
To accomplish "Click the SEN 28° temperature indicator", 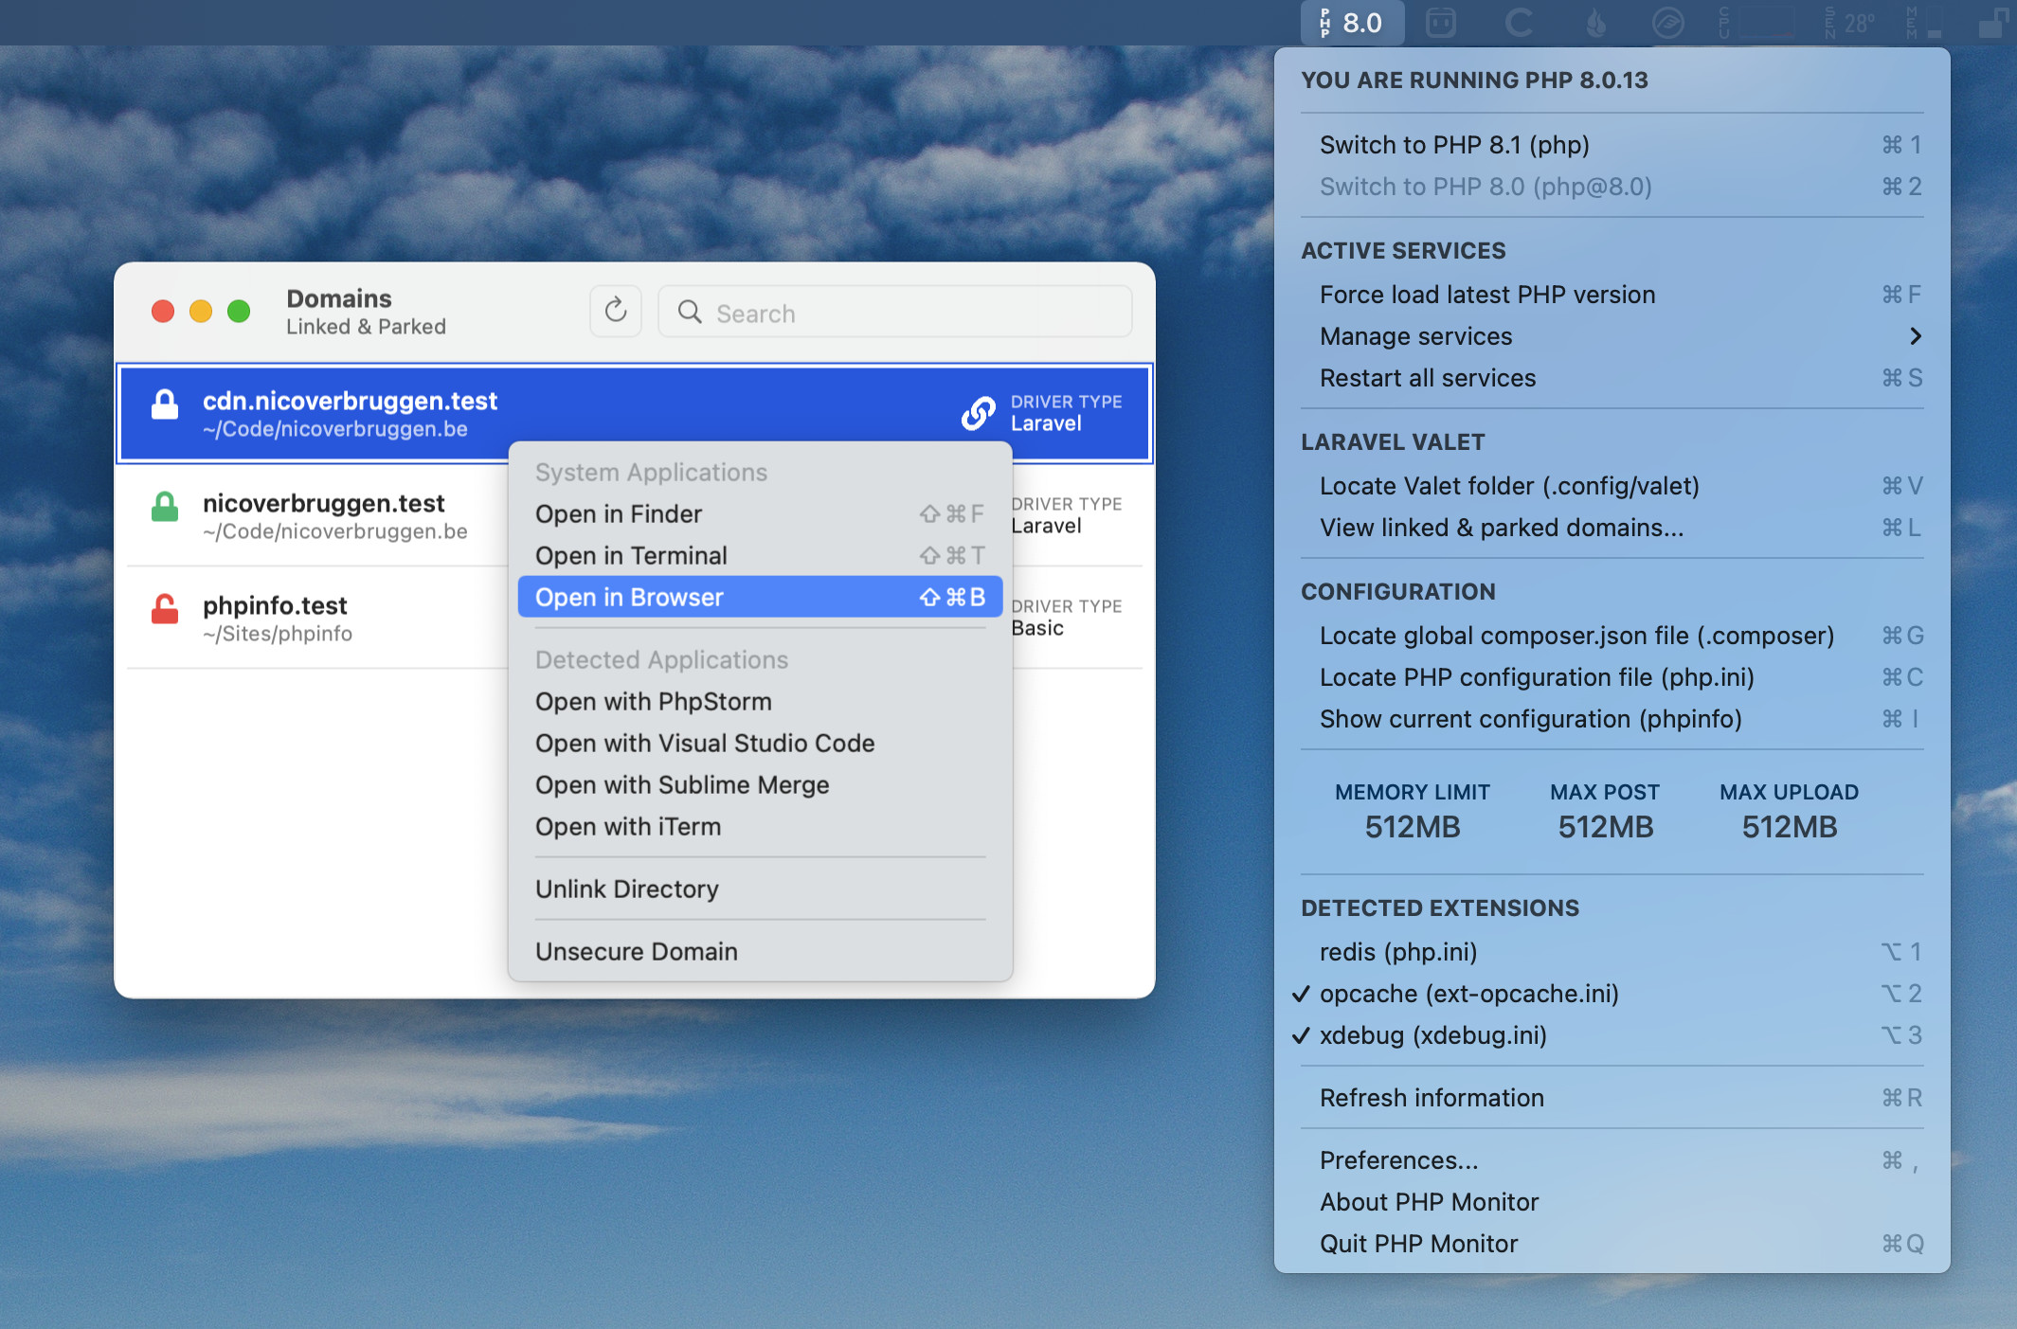I will click(1850, 23).
